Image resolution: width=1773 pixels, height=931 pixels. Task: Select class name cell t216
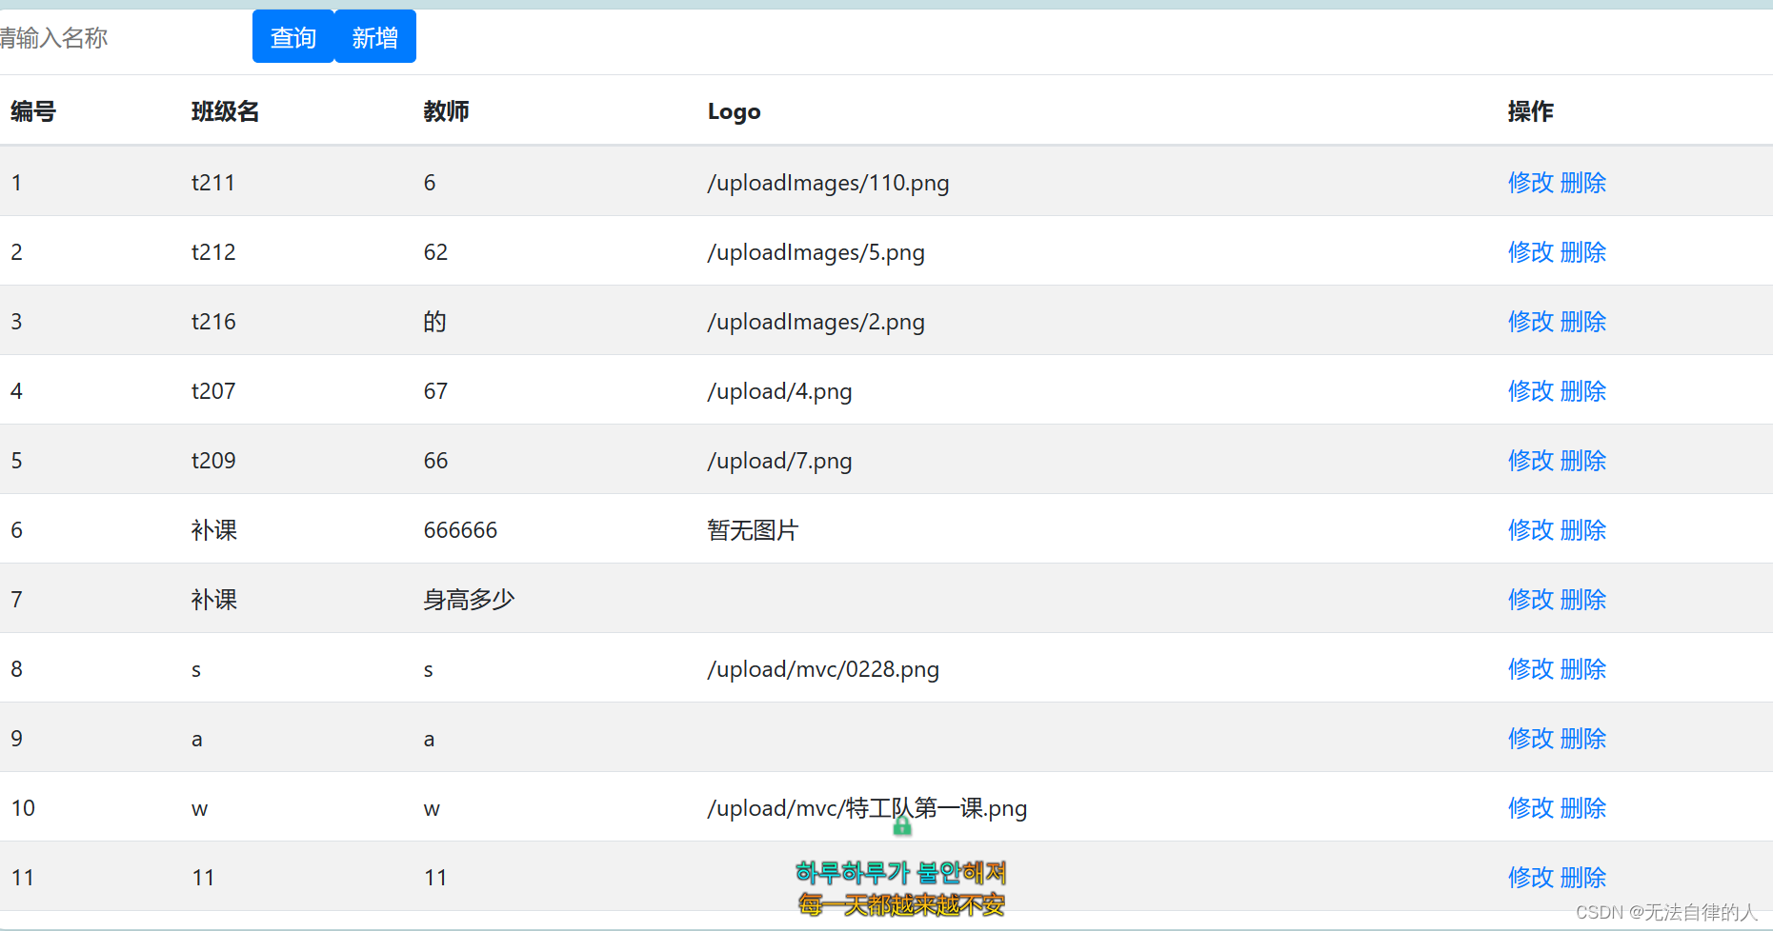click(x=213, y=321)
